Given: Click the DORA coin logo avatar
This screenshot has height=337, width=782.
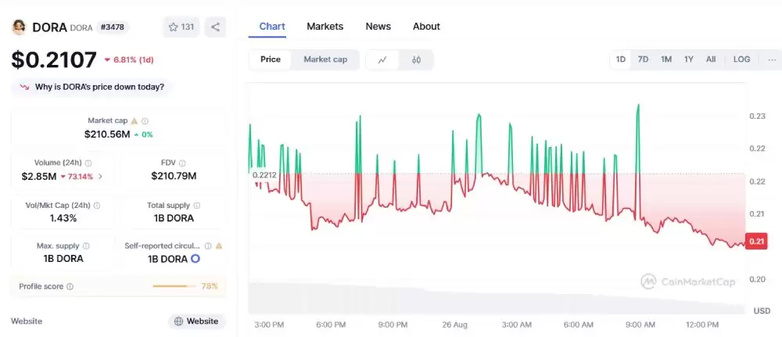Looking at the screenshot, I should [19, 27].
